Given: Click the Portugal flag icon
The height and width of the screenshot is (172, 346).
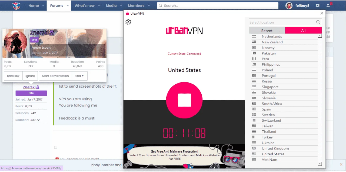Looking at the screenshot, I should pyautogui.click(x=254, y=76).
